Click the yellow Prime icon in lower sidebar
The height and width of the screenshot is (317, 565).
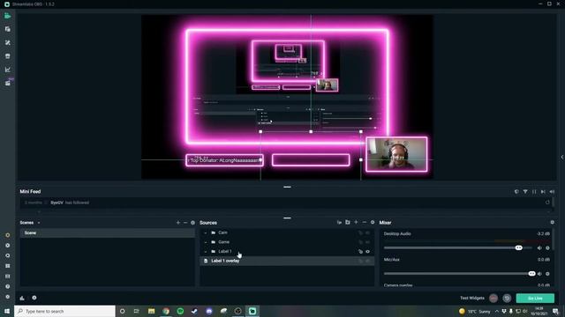(x=8, y=235)
